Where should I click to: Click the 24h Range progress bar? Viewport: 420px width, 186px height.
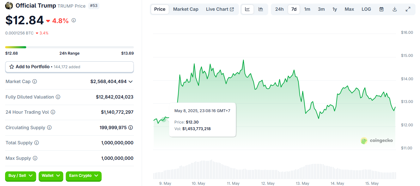[x=70, y=47]
